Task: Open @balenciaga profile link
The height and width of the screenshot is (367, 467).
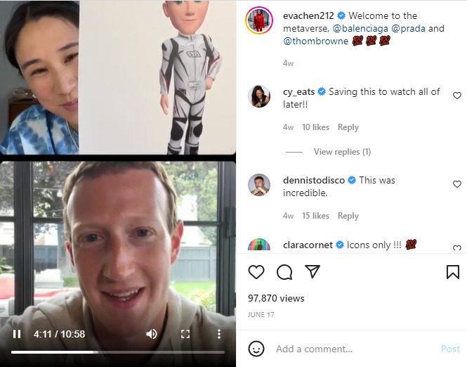Action: coord(360,28)
